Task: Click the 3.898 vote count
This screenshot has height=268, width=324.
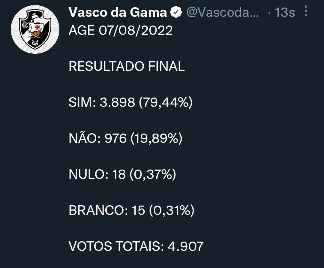Action: (x=117, y=103)
